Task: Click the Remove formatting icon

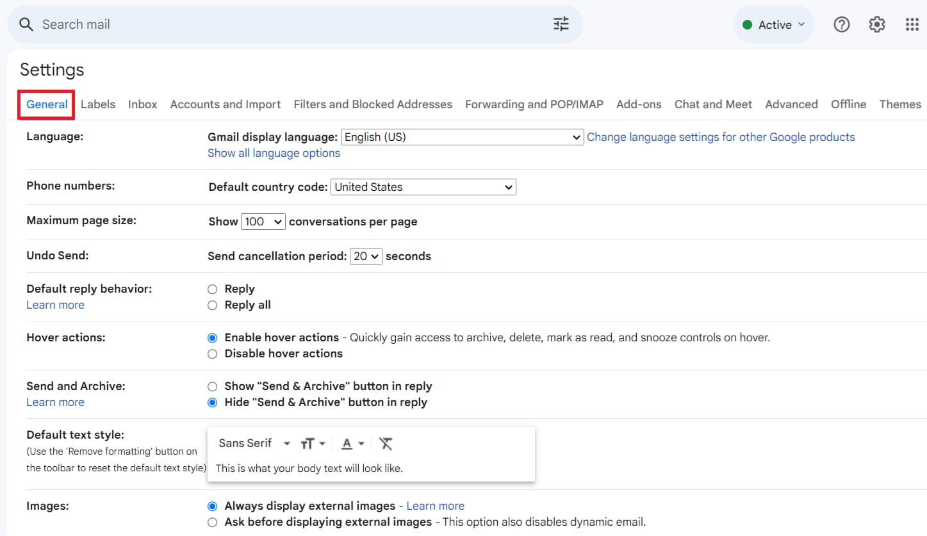Action: (x=386, y=443)
